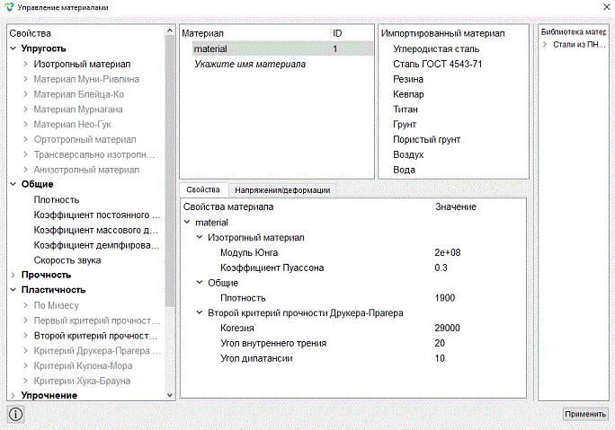
Task: Expand the Прочность section
Action: click(13, 275)
